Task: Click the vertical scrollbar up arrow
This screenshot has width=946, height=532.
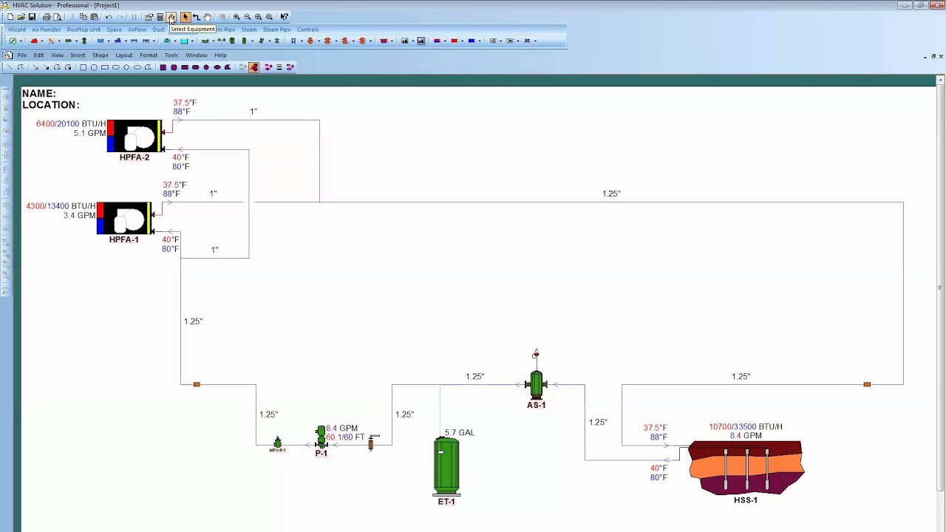Action: click(940, 79)
